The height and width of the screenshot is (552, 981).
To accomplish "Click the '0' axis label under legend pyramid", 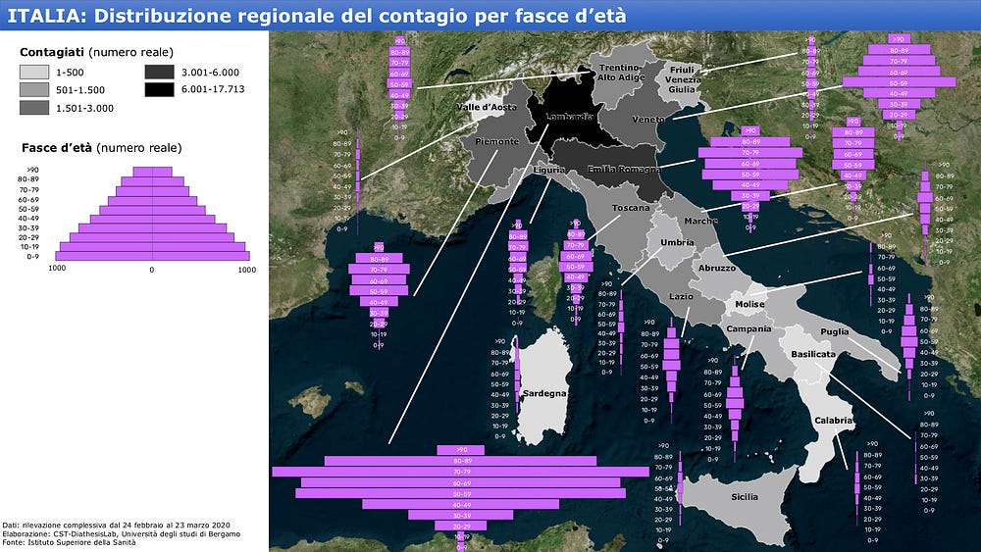I will click(x=152, y=270).
